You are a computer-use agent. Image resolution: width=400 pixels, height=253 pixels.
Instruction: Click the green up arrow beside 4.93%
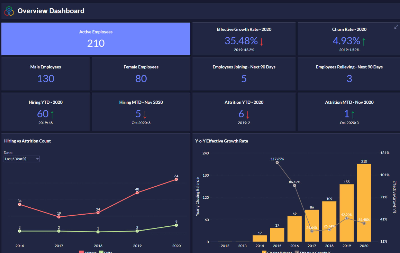point(364,41)
